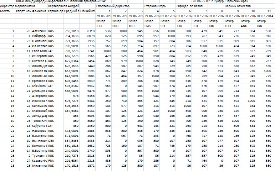Click the surname cell 'Мильянен'
This screenshot has height=171, width=275.
[39, 166]
